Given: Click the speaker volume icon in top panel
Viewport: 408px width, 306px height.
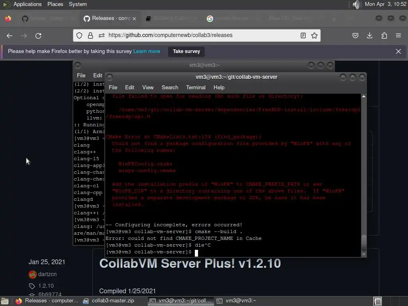Looking at the screenshot, I should point(357,4).
